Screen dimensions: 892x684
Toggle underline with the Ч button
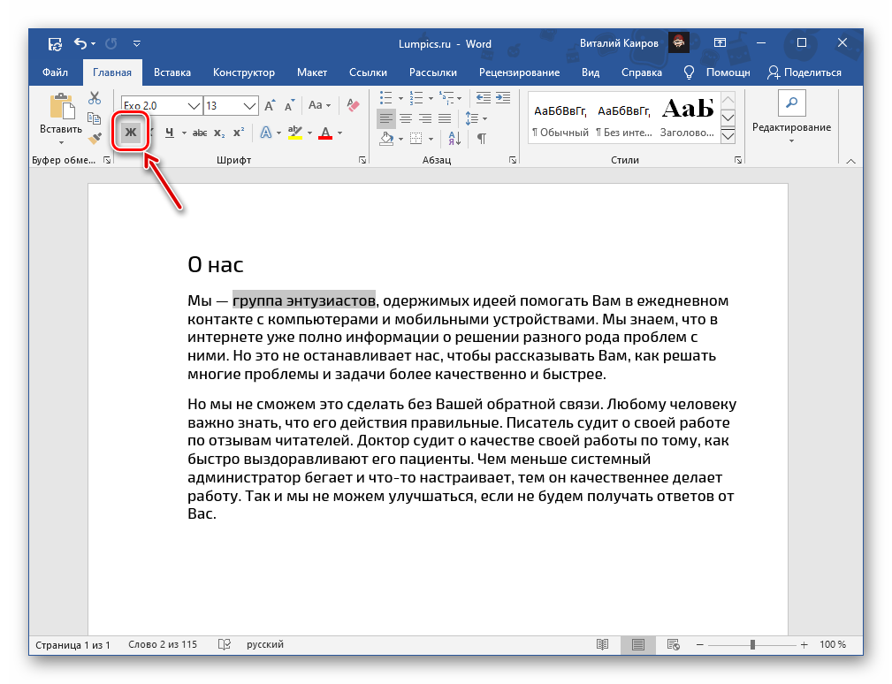tap(170, 133)
